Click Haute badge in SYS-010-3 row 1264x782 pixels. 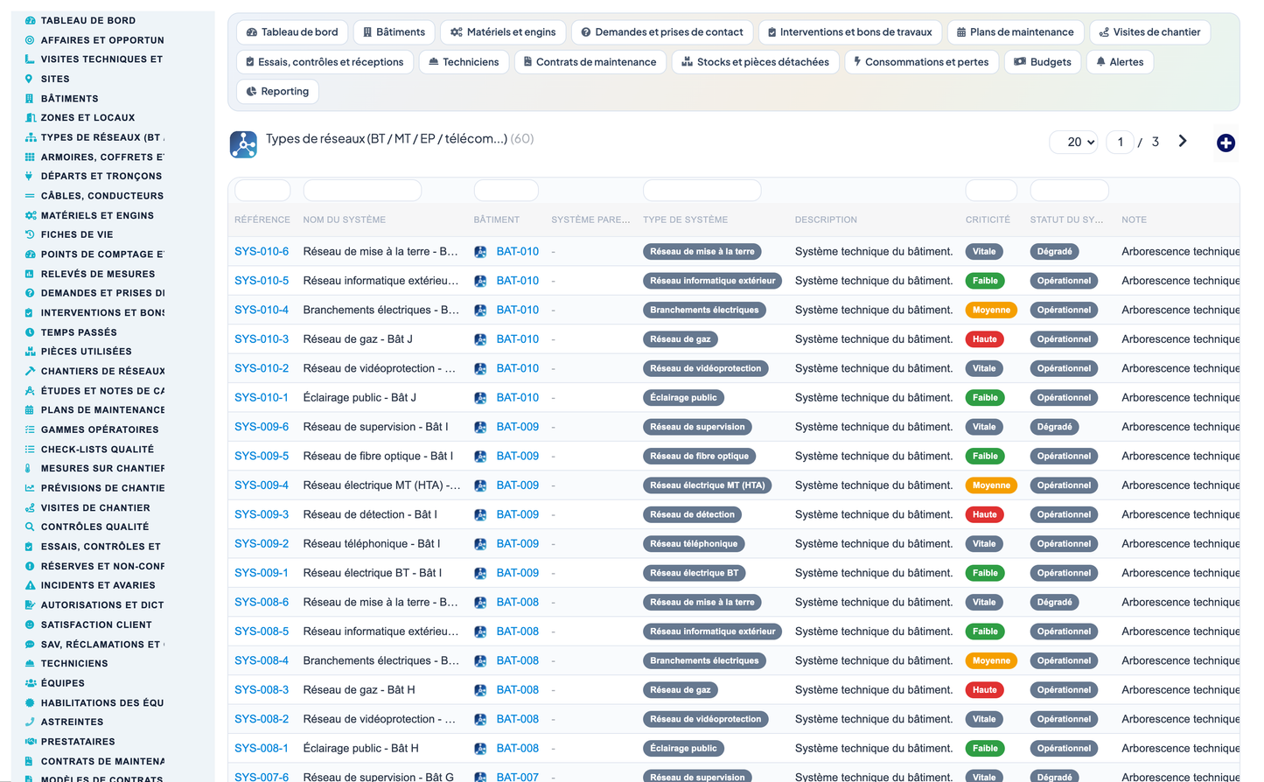[984, 339]
